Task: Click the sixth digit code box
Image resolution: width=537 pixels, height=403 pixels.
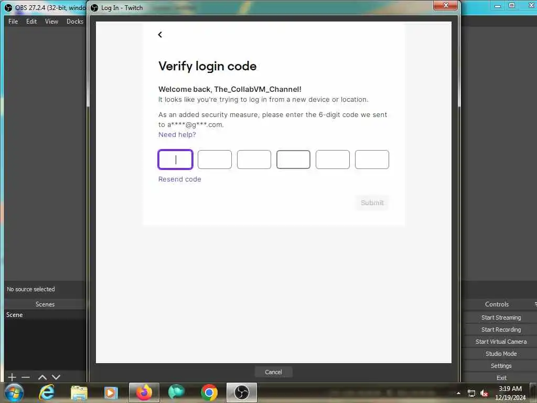Action: coord(372,160)
